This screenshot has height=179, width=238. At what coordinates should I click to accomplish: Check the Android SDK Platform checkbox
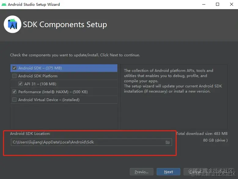[14, 76]
